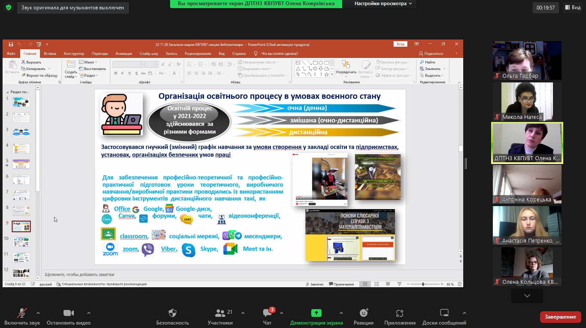Click the Zoom encryption shield icon

(x=9, y=7)
